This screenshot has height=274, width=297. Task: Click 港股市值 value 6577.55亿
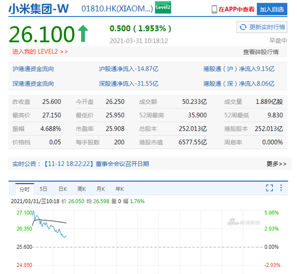tap(193, 142)
